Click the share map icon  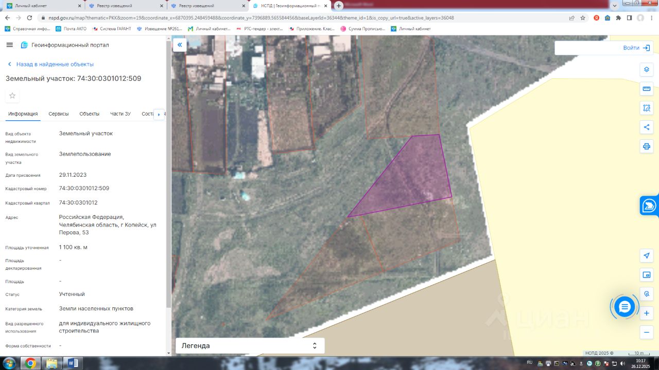[x=647, y=127]
